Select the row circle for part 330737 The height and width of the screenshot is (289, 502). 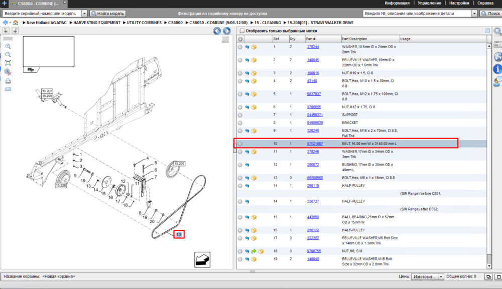240,202
